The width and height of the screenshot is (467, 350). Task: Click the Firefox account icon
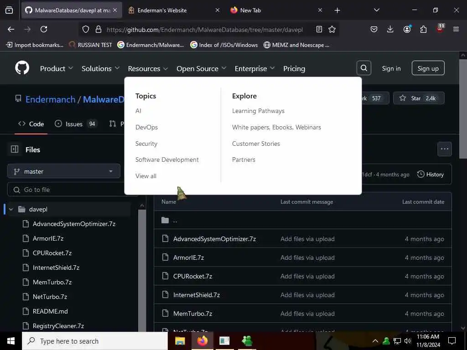coord(407,29)
